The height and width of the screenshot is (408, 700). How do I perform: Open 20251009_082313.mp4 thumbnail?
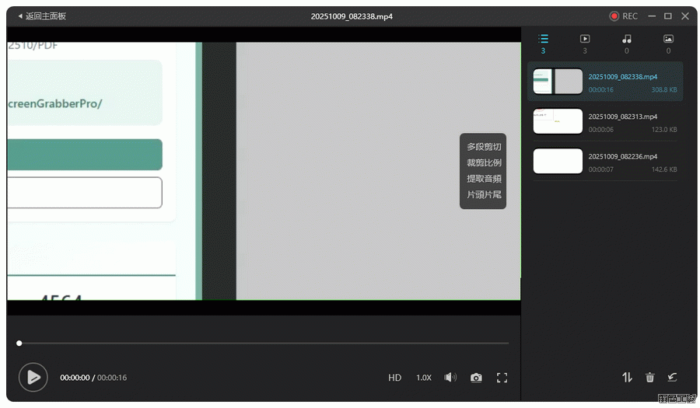click(x=558, y=122)
